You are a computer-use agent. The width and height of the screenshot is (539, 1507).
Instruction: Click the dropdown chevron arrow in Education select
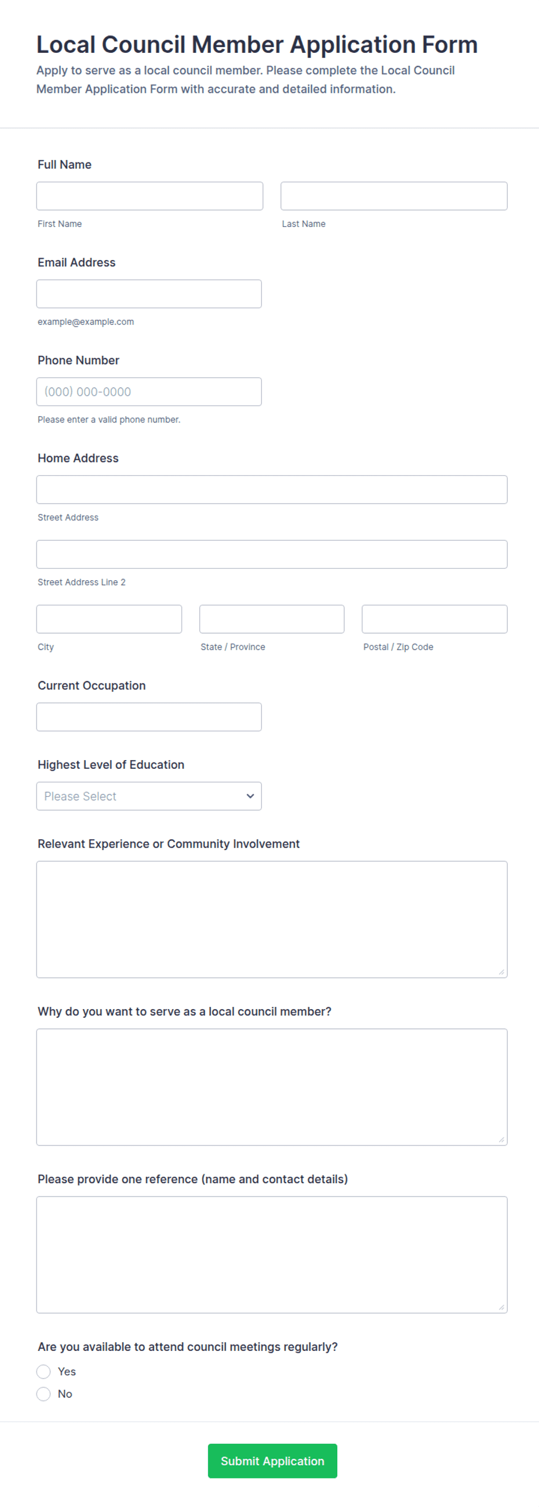(x=250, y=796)
